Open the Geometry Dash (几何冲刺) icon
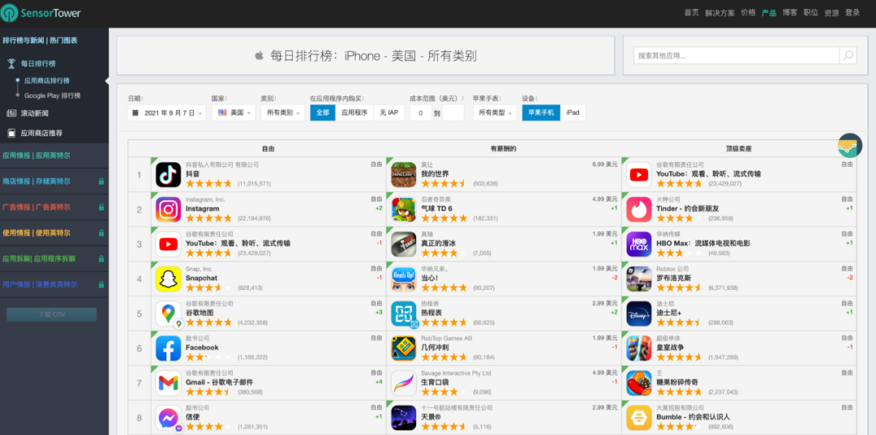 pyautogui.click(x=403, y=348)
